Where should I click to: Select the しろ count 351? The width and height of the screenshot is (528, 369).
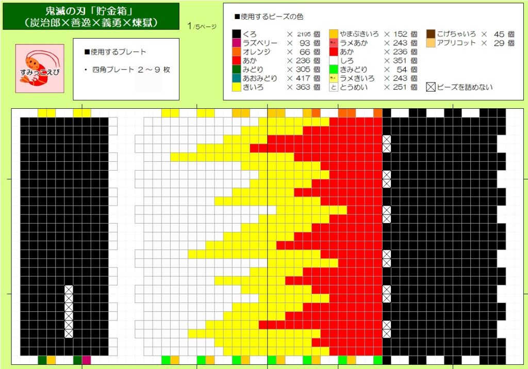(x=400, y=61)
